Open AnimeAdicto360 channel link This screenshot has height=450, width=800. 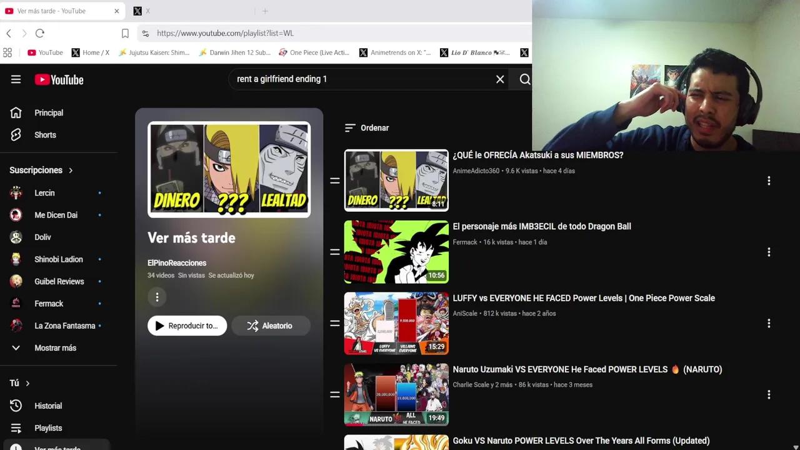[x=476, y=171]
